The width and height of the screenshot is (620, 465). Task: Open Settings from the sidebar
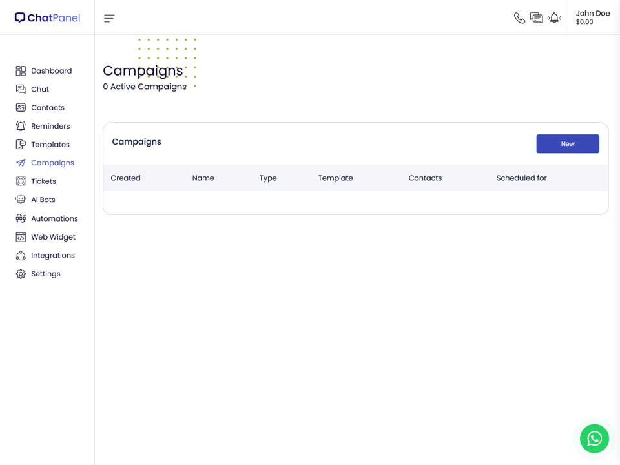point(46,274)
